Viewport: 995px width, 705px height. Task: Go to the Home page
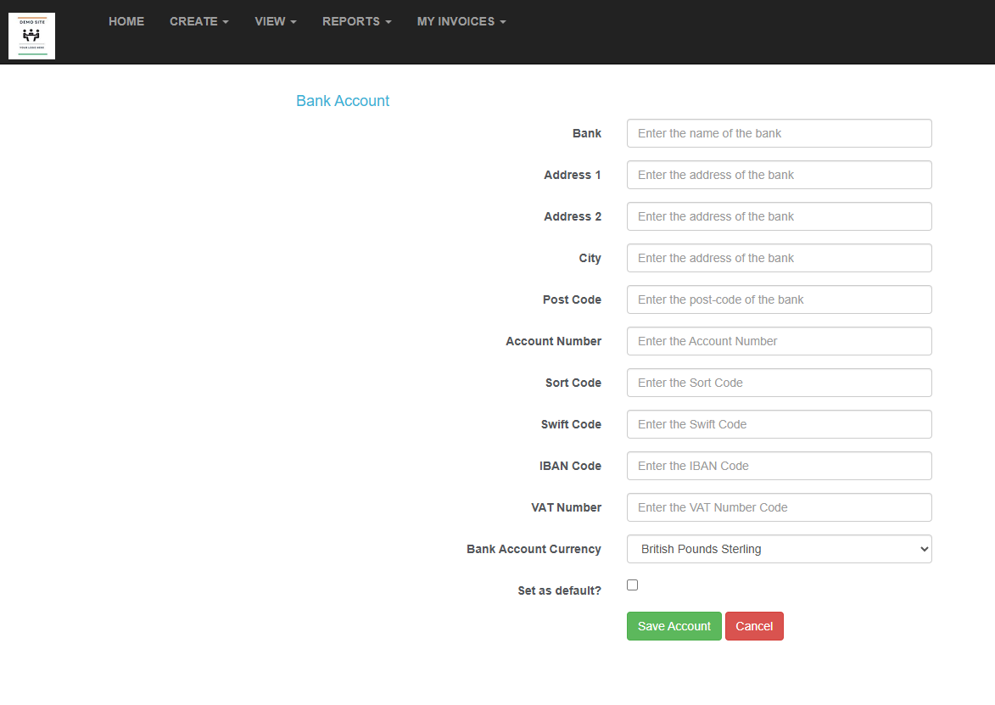126,21
